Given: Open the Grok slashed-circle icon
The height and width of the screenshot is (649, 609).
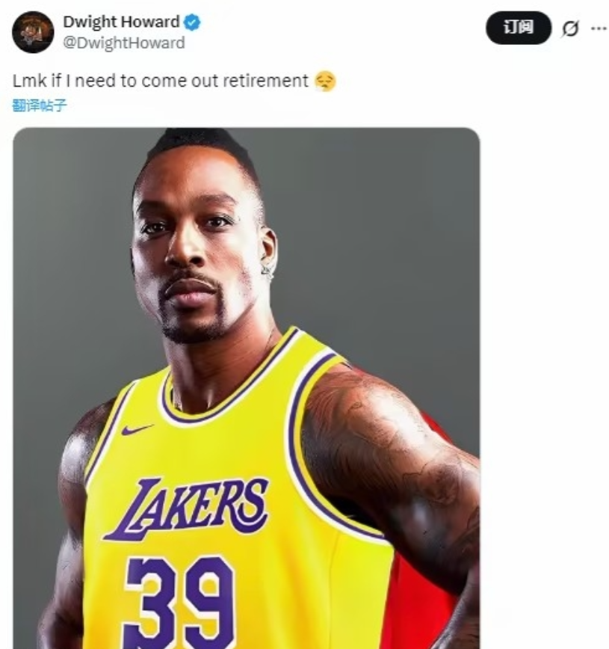Looking at the screenshot, I should tap(569, 28).
